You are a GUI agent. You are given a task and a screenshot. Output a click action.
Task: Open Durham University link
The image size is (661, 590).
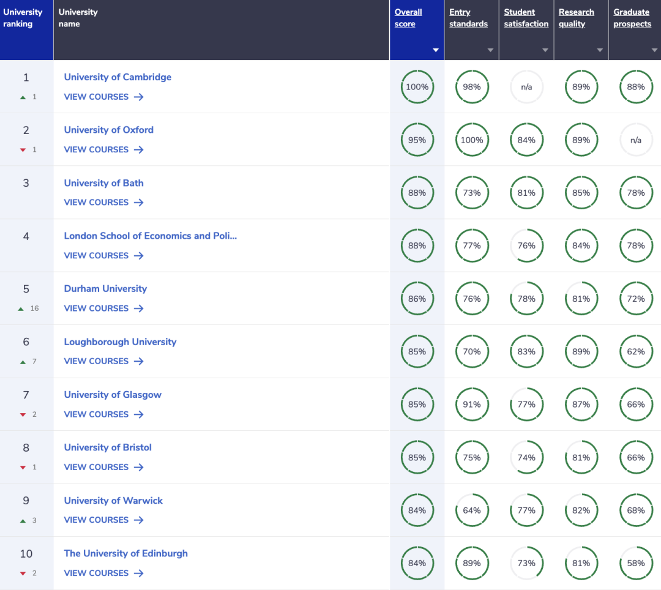pyautogui.click(x=105, y=289)
